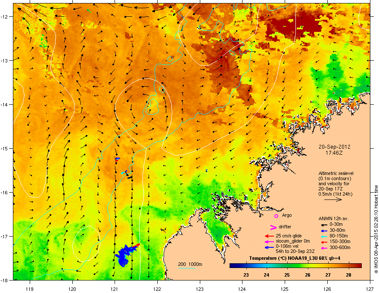Click the colorbar tick label 23
This screenshot has height=293, width=379.
pos(246,275)
